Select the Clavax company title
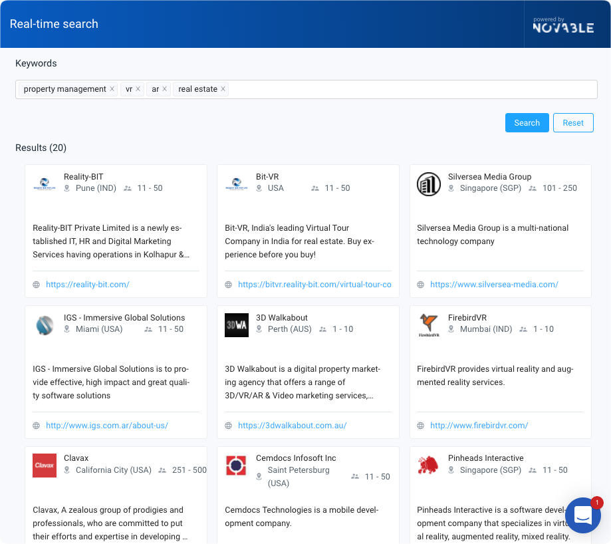611x544 pixels. 76,458
